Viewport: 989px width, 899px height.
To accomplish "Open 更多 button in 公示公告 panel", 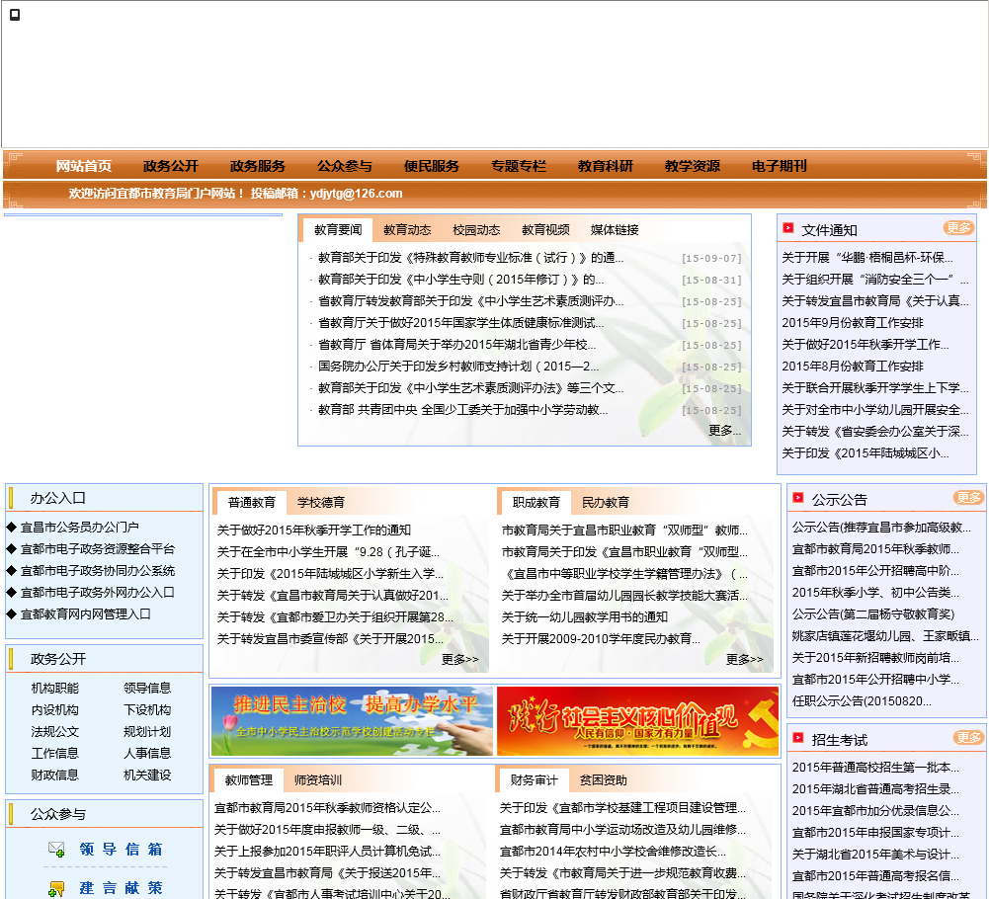I will point(968,498).
